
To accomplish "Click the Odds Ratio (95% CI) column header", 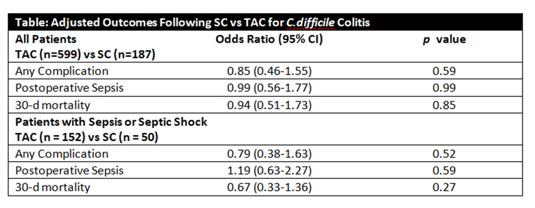I will pos(269,40).
